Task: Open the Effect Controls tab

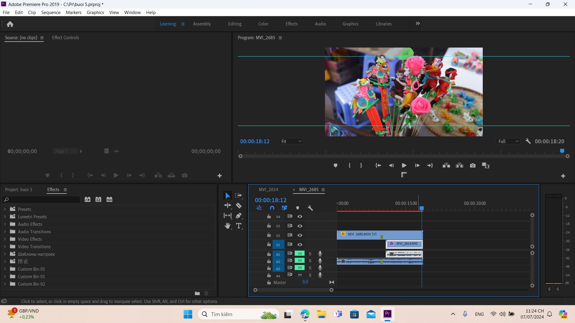Action: [x=66, y=38]
